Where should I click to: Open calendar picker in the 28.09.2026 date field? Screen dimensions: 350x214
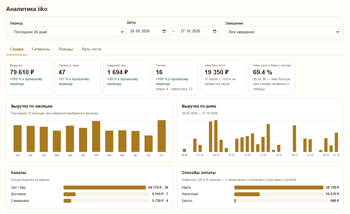(x=164, y=31)
